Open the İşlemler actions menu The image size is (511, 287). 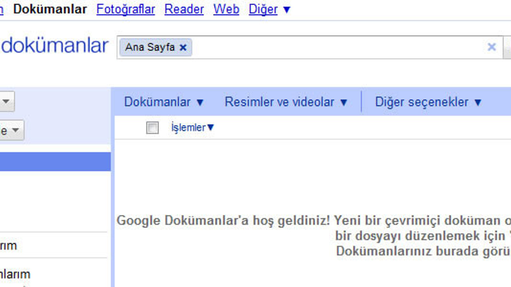pos(193,128)
